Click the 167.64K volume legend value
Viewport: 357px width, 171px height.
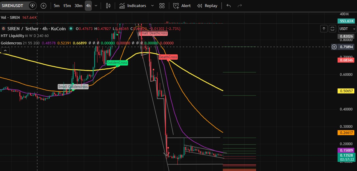pyautogui.click(x=29, y=18)
